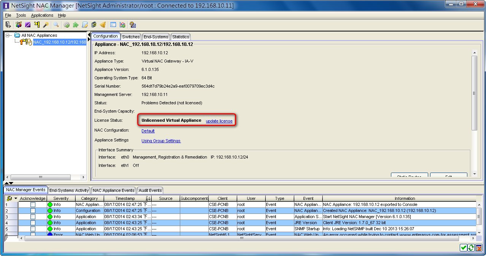Select the NAC Manager Events tab
This screenshot has height=256, width=486.
pos(26,190)
